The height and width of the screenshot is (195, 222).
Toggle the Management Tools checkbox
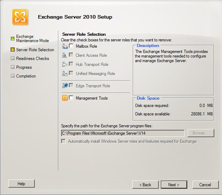click(x=71, y=98)
